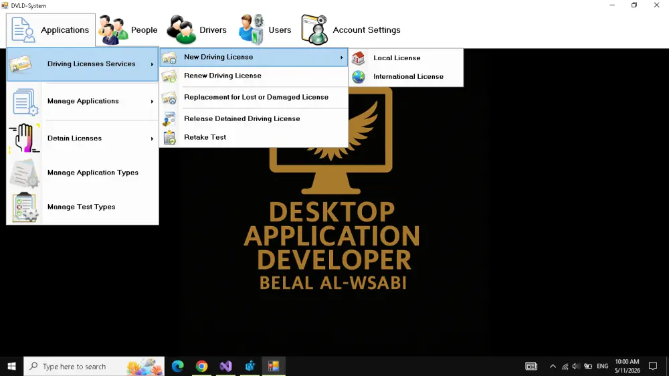669x376 pixels.
Task: Expand Manage Applications submenu arrow
Action: (152, 102)
